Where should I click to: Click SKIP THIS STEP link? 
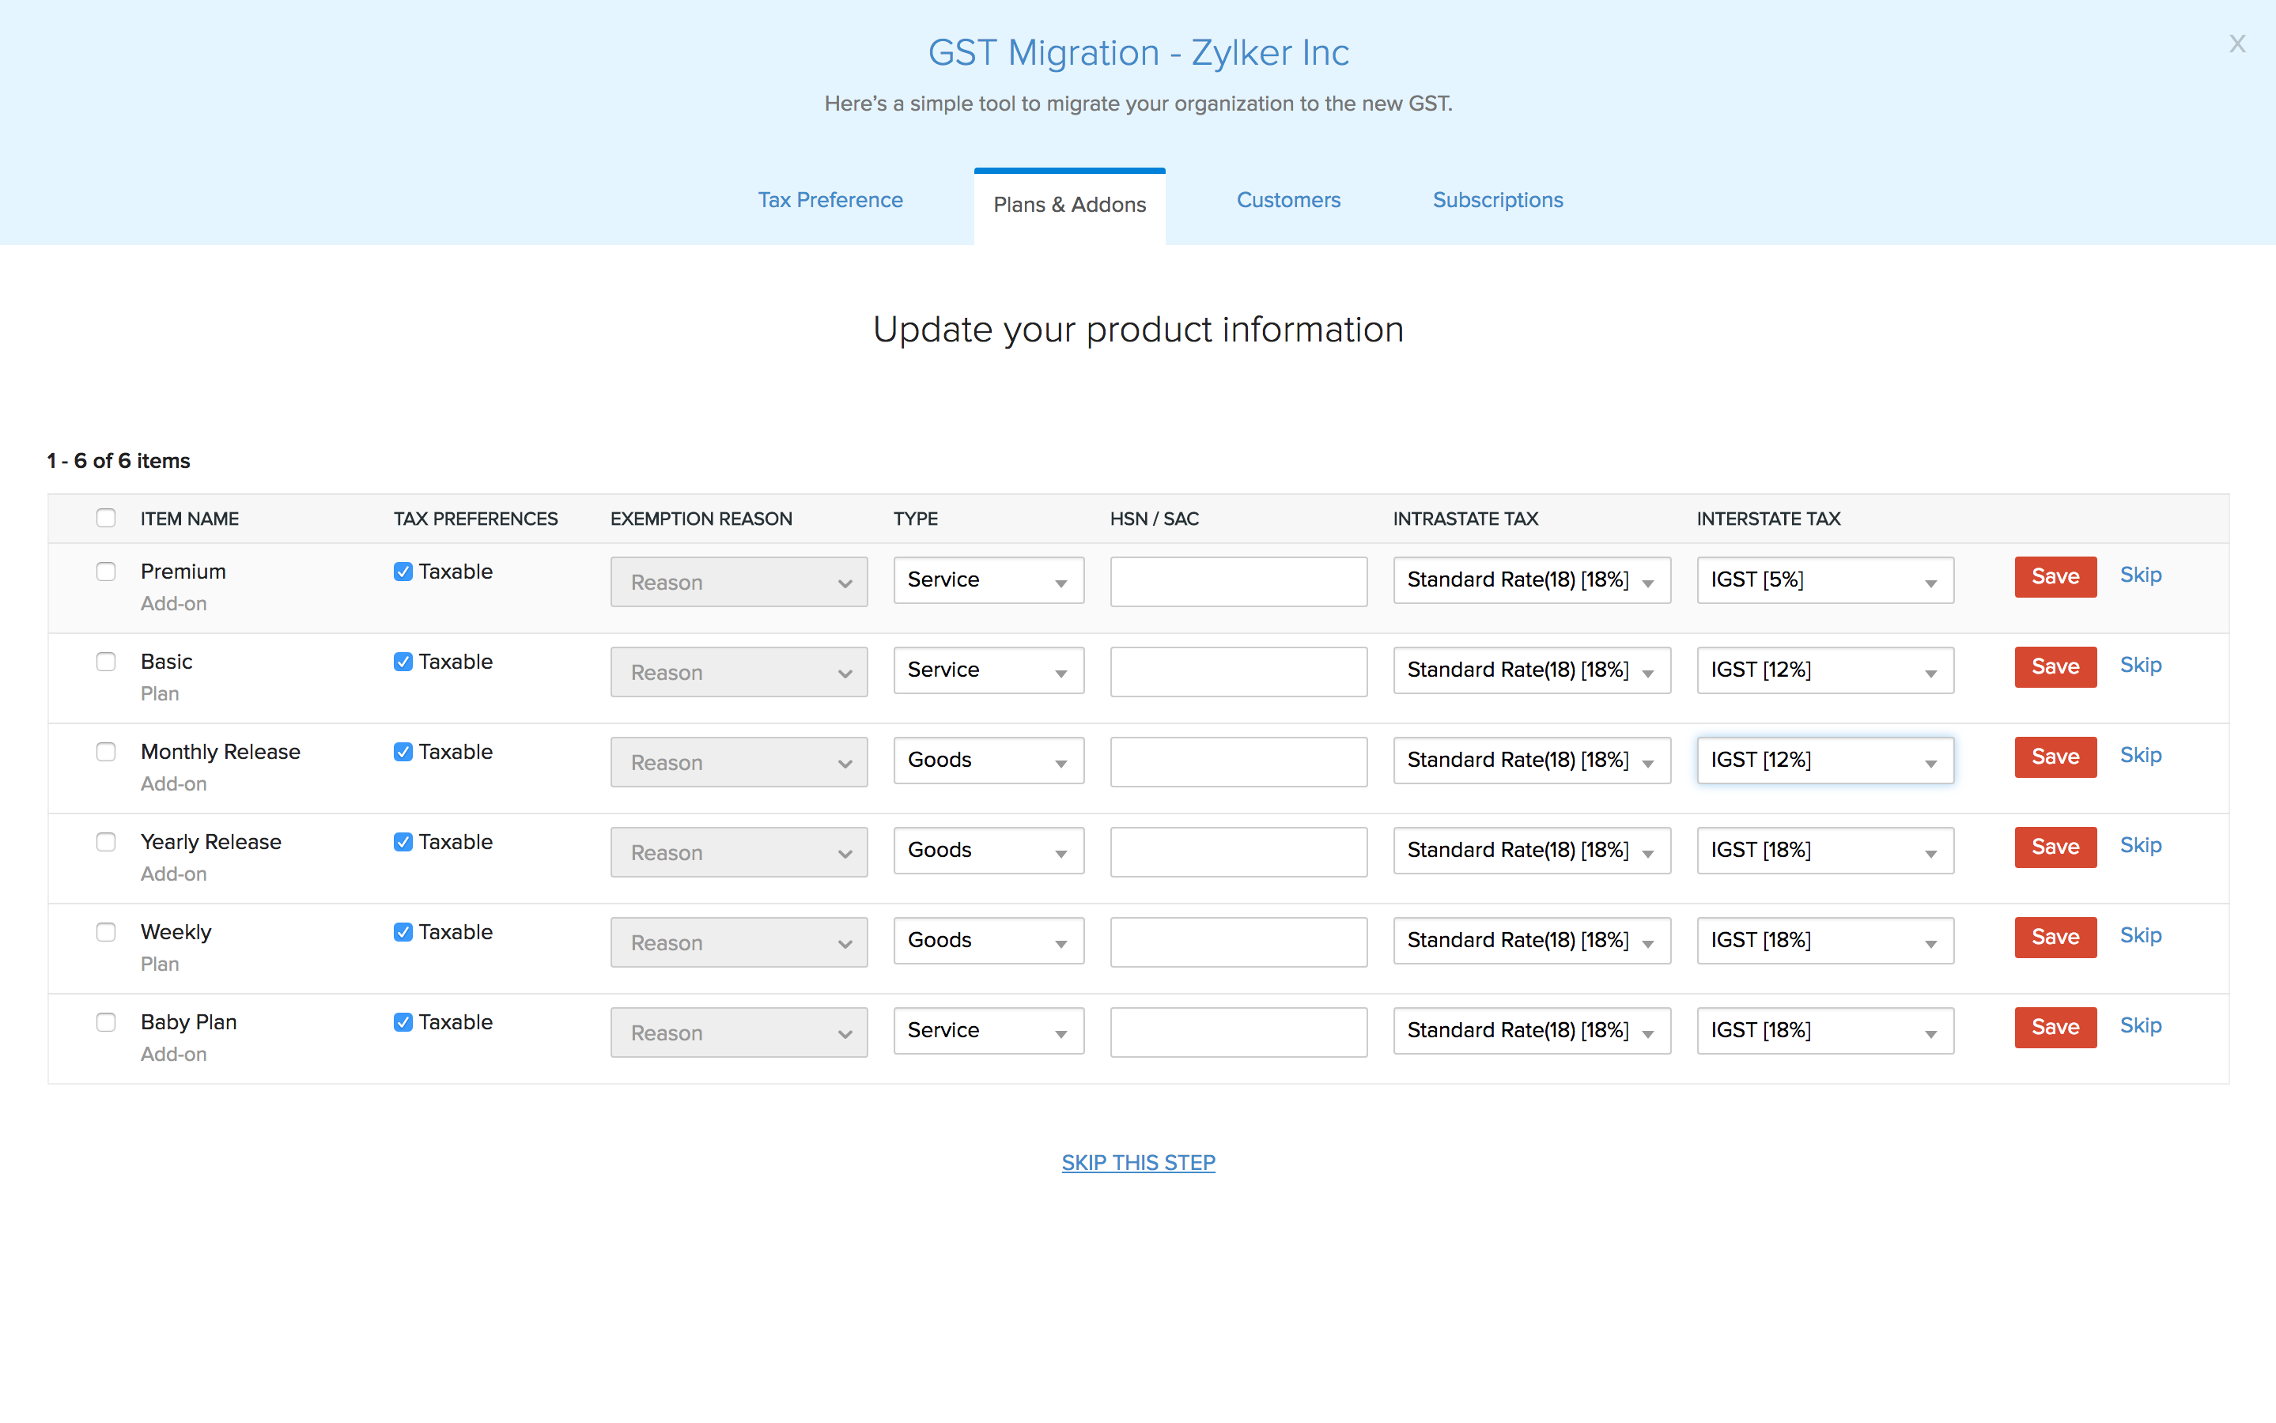[1138, 1162]
